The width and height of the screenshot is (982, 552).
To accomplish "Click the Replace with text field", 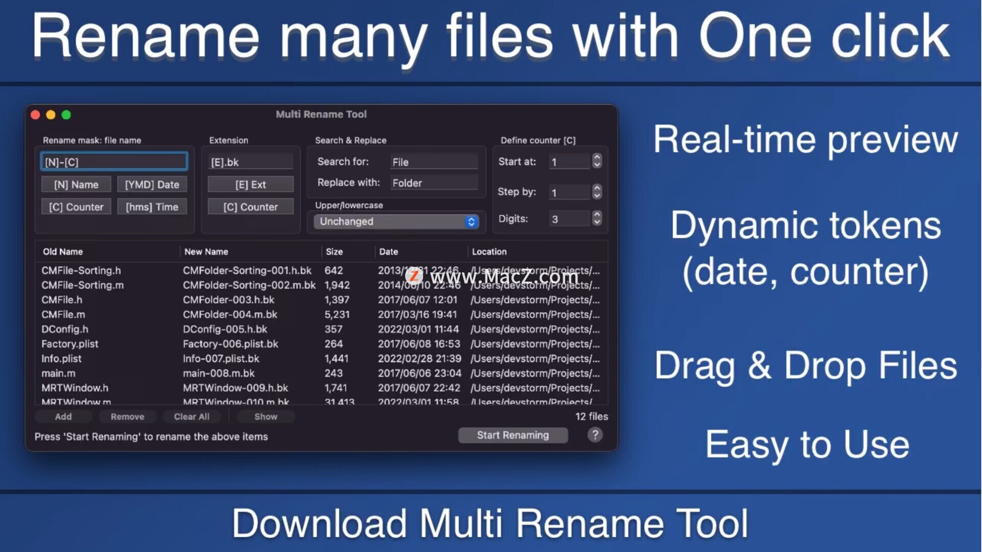I will pyautogui.click(x=434, y=183).
